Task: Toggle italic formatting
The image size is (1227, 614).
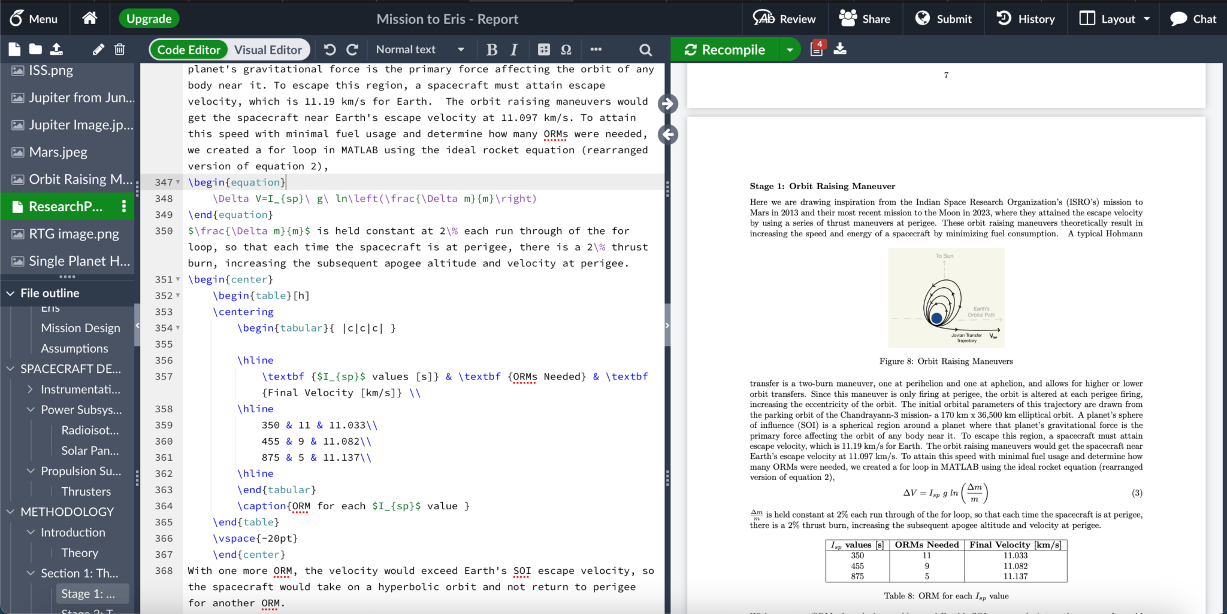Action: point(514,50)
